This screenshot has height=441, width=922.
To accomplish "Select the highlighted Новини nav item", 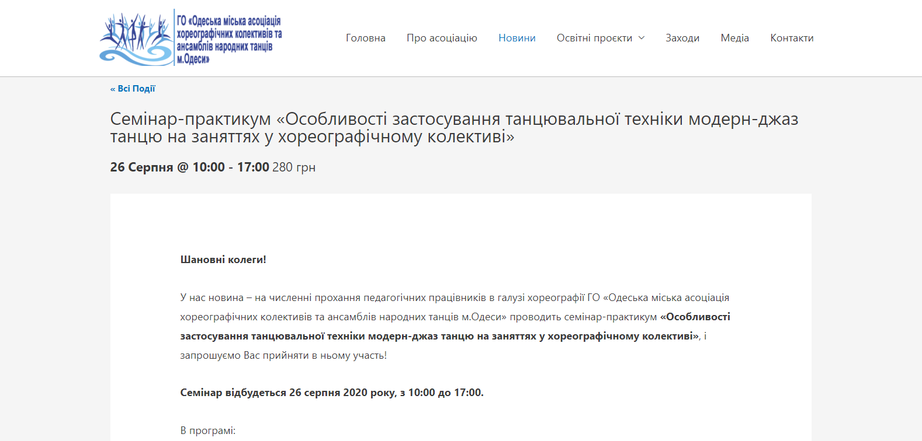I will click(x=517, y=38).
